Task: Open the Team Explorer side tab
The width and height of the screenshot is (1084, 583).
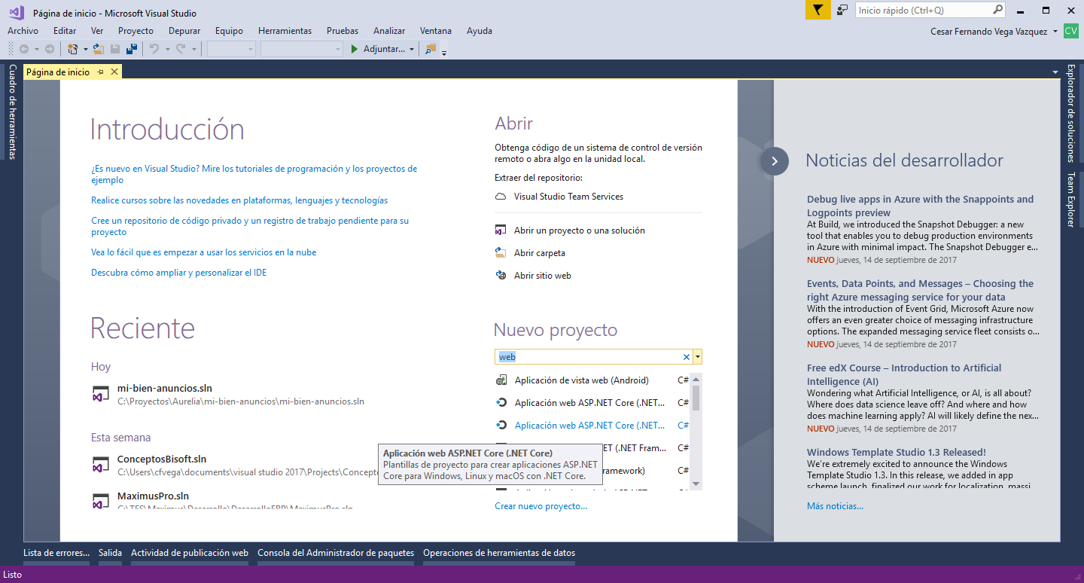Action: coord(1070,200)
